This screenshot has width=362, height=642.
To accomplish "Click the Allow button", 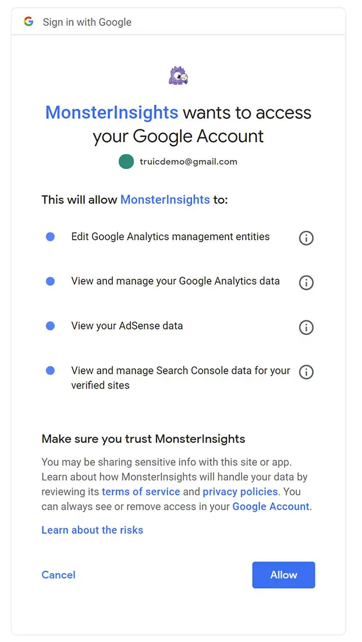I will point(283,575).
